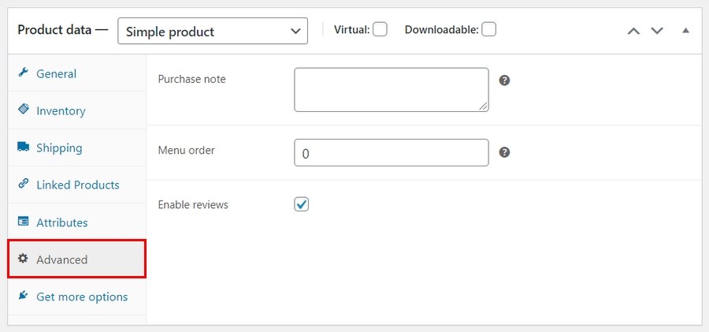Switch to the Inventory tab
The height and width of the screenshot is (332, 709).
[77, 110]
